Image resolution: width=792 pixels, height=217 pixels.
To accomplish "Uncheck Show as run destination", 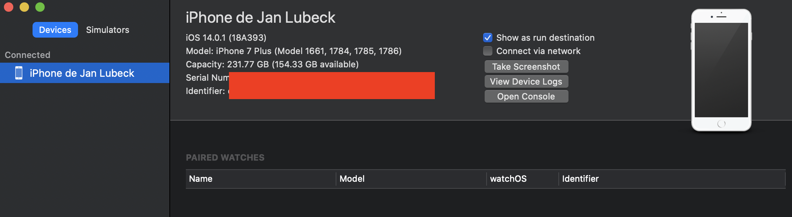I will [488, 38].
